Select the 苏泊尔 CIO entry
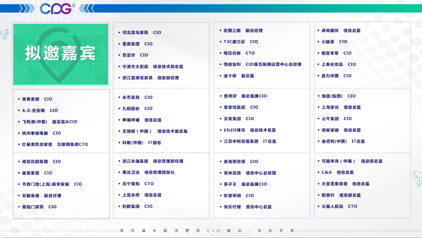The width and height of the screenshot is (422, 238). (135, 55)
